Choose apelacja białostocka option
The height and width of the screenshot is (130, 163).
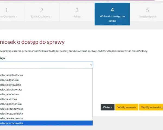coord(46,75)
